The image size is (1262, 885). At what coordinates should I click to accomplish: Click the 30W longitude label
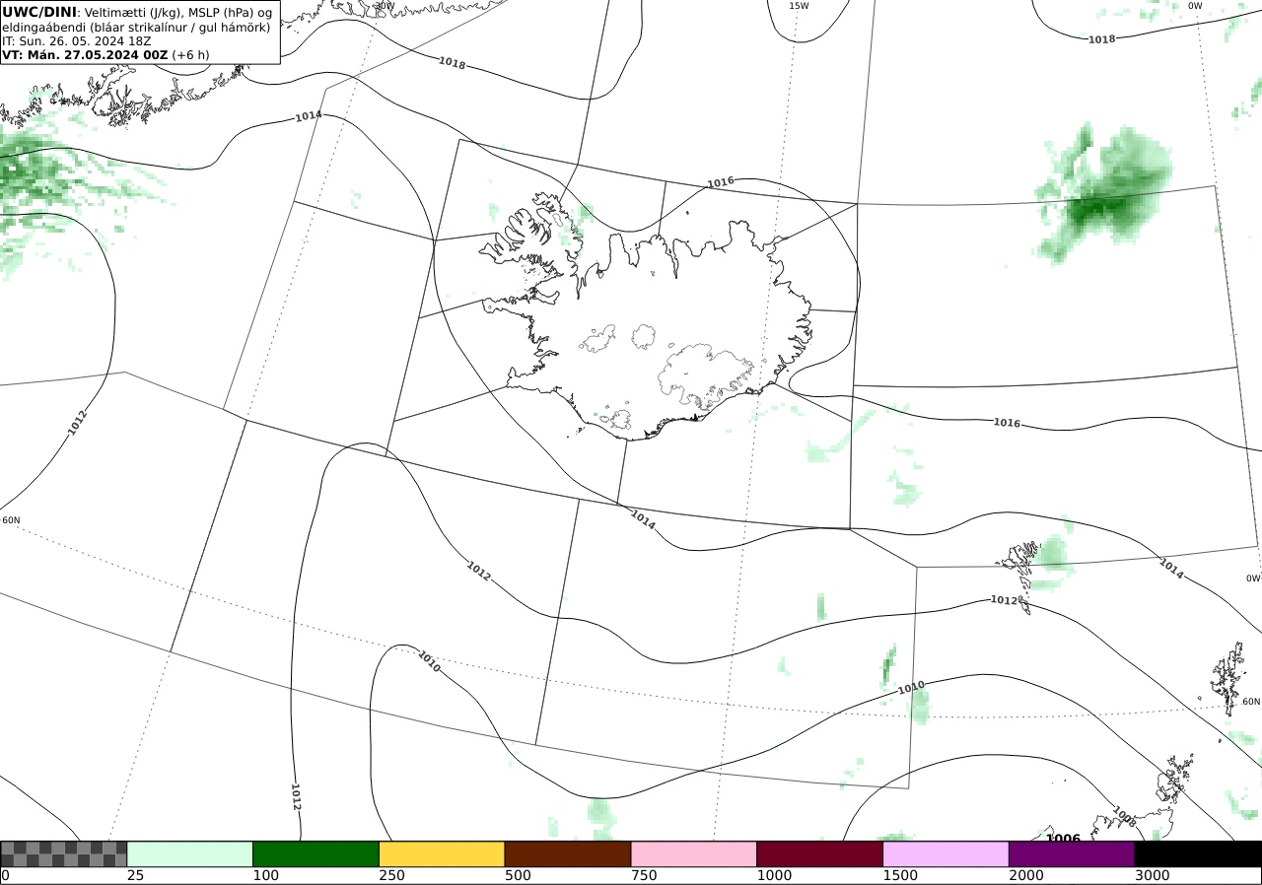[x=385, y=6]
